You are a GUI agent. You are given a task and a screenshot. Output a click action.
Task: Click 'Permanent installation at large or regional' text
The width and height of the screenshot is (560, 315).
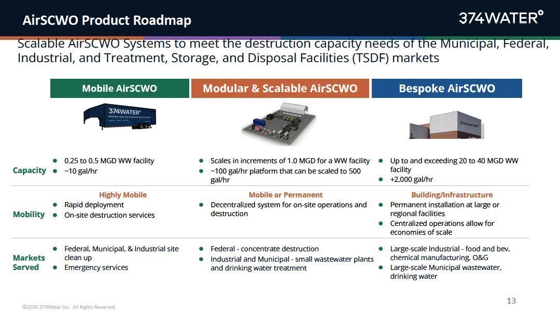point(445,209)
